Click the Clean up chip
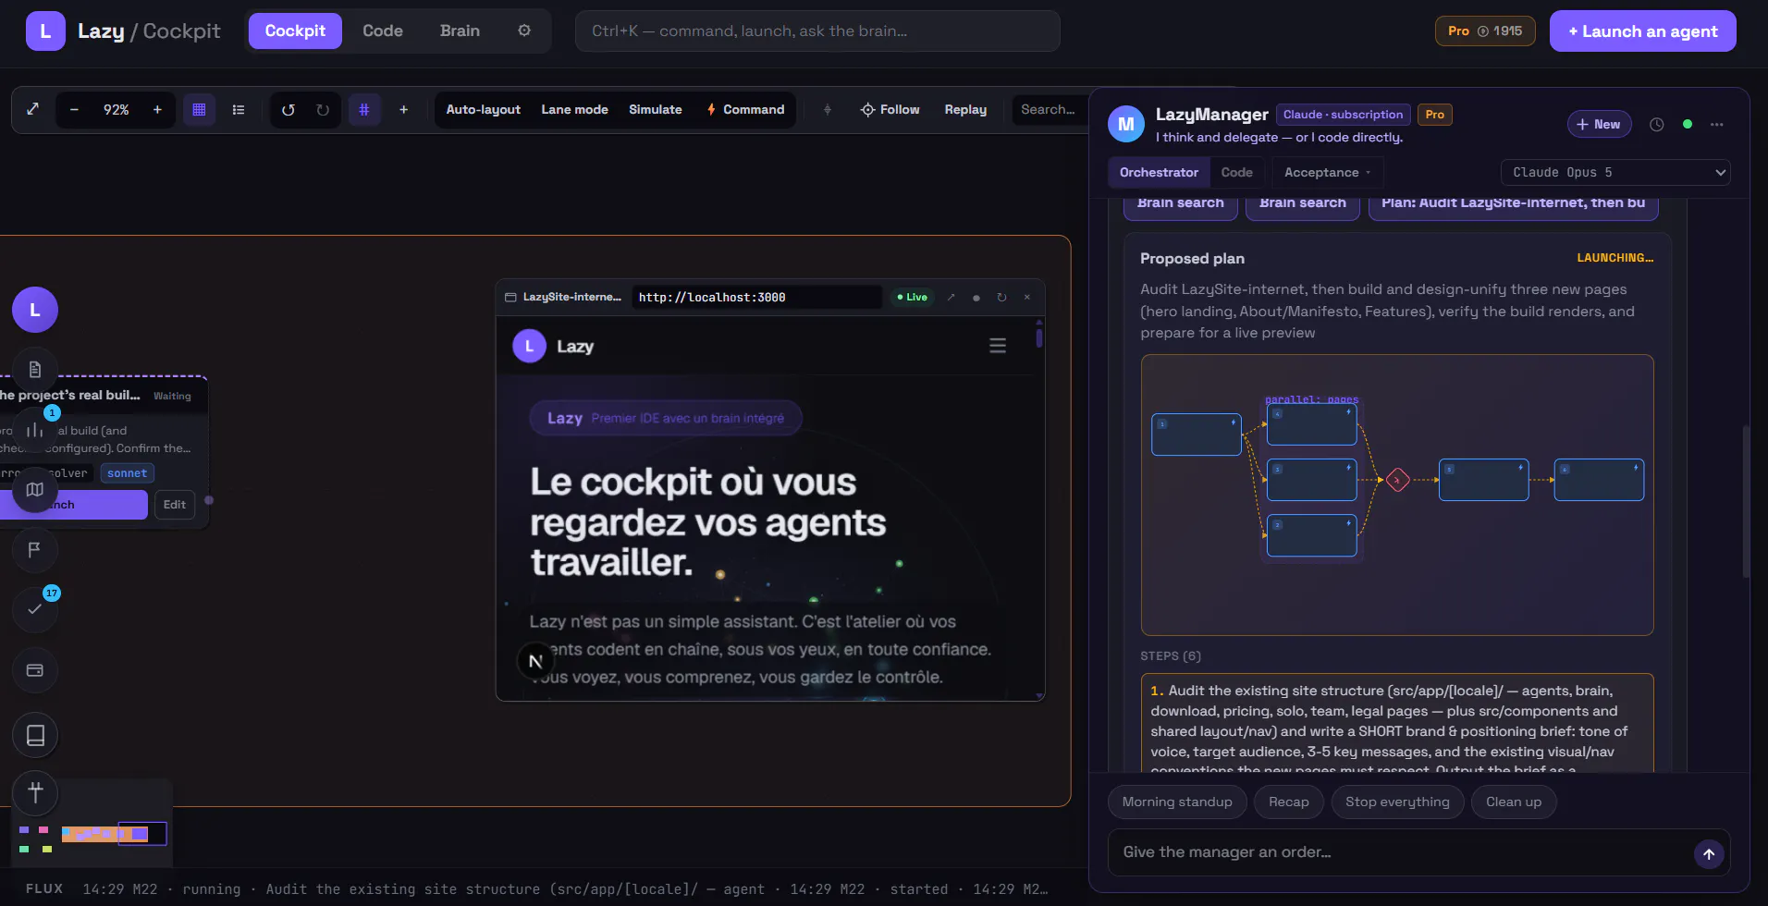 pyautogui.click(x=1514, y=802)
